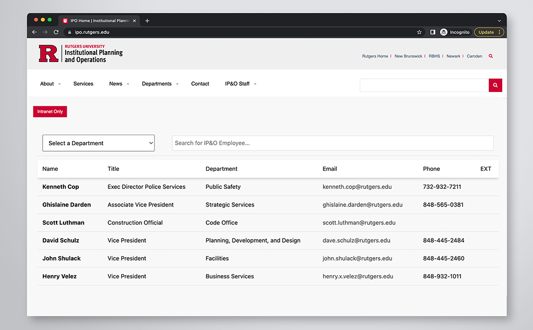This screenshot has height=330, width=533.
Task: Click the Phone column header
Action: tap(431, 169)
